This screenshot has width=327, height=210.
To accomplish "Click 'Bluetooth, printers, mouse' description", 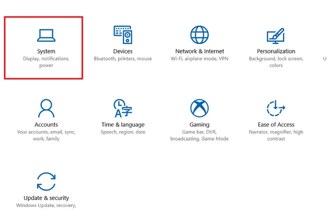I will point(123,59).
